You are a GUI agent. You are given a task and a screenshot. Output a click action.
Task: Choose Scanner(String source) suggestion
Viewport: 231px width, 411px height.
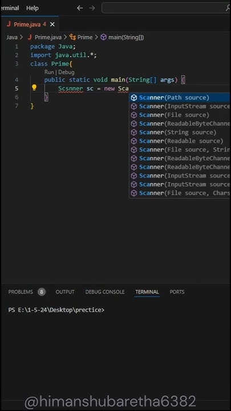180,132
